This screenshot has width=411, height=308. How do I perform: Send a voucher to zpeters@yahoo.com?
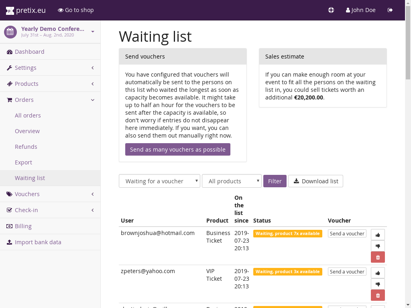(347, 272)
